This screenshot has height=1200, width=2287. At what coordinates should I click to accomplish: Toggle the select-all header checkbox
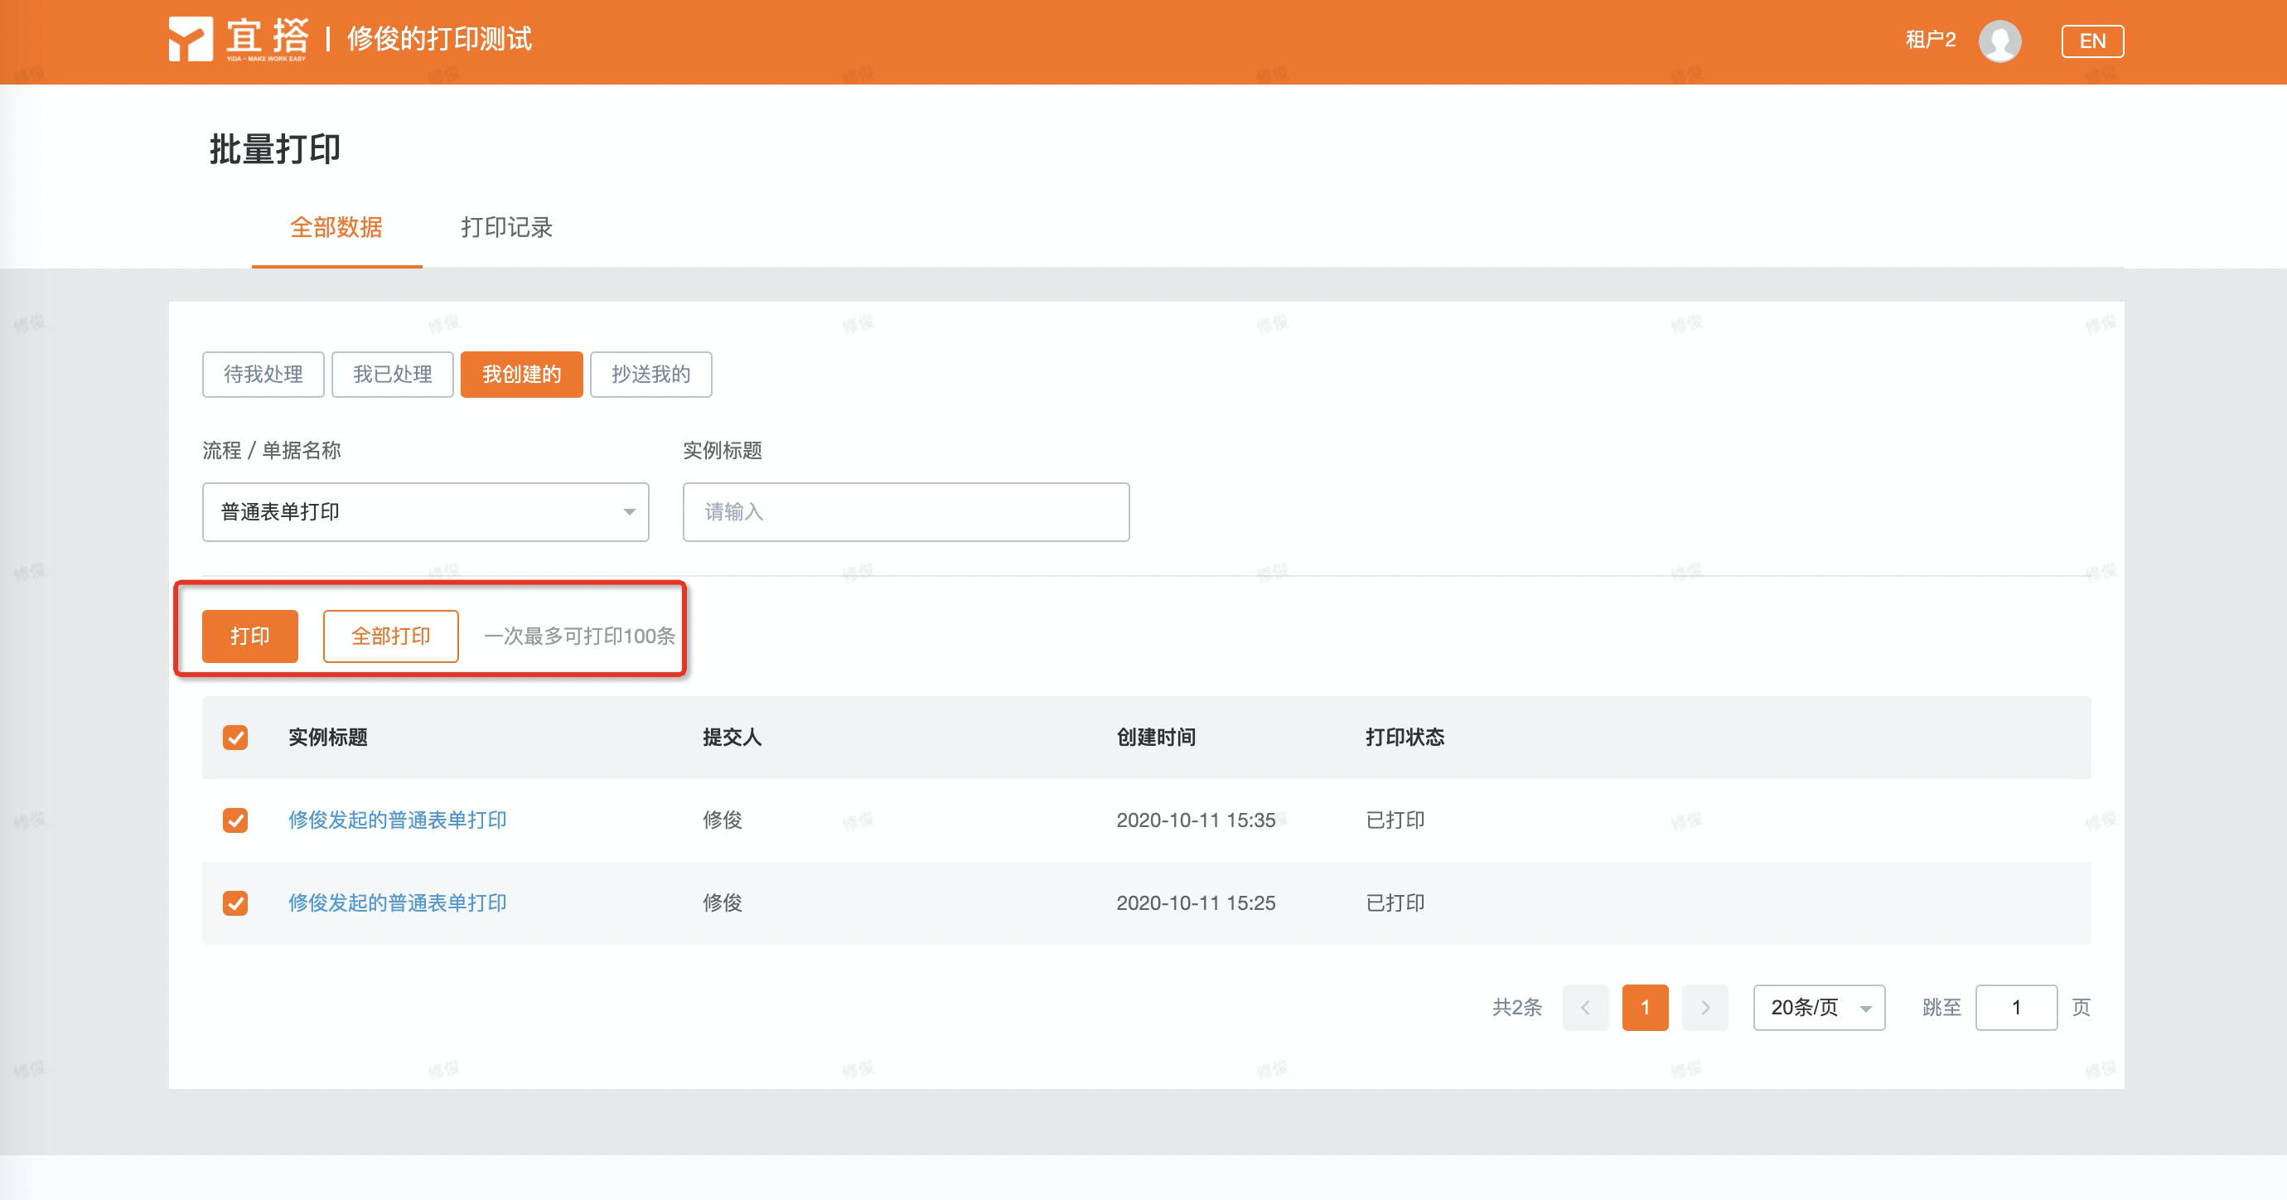tap(235, 738)
